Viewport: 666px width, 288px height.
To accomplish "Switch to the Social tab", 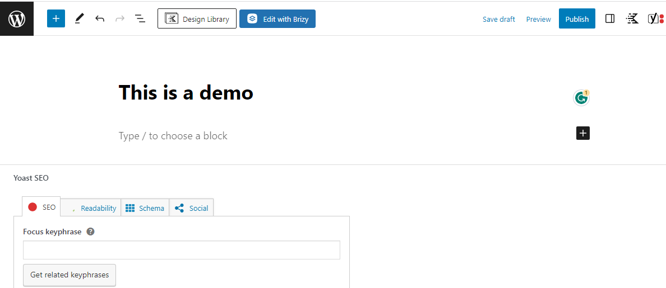I will point(192,208).
